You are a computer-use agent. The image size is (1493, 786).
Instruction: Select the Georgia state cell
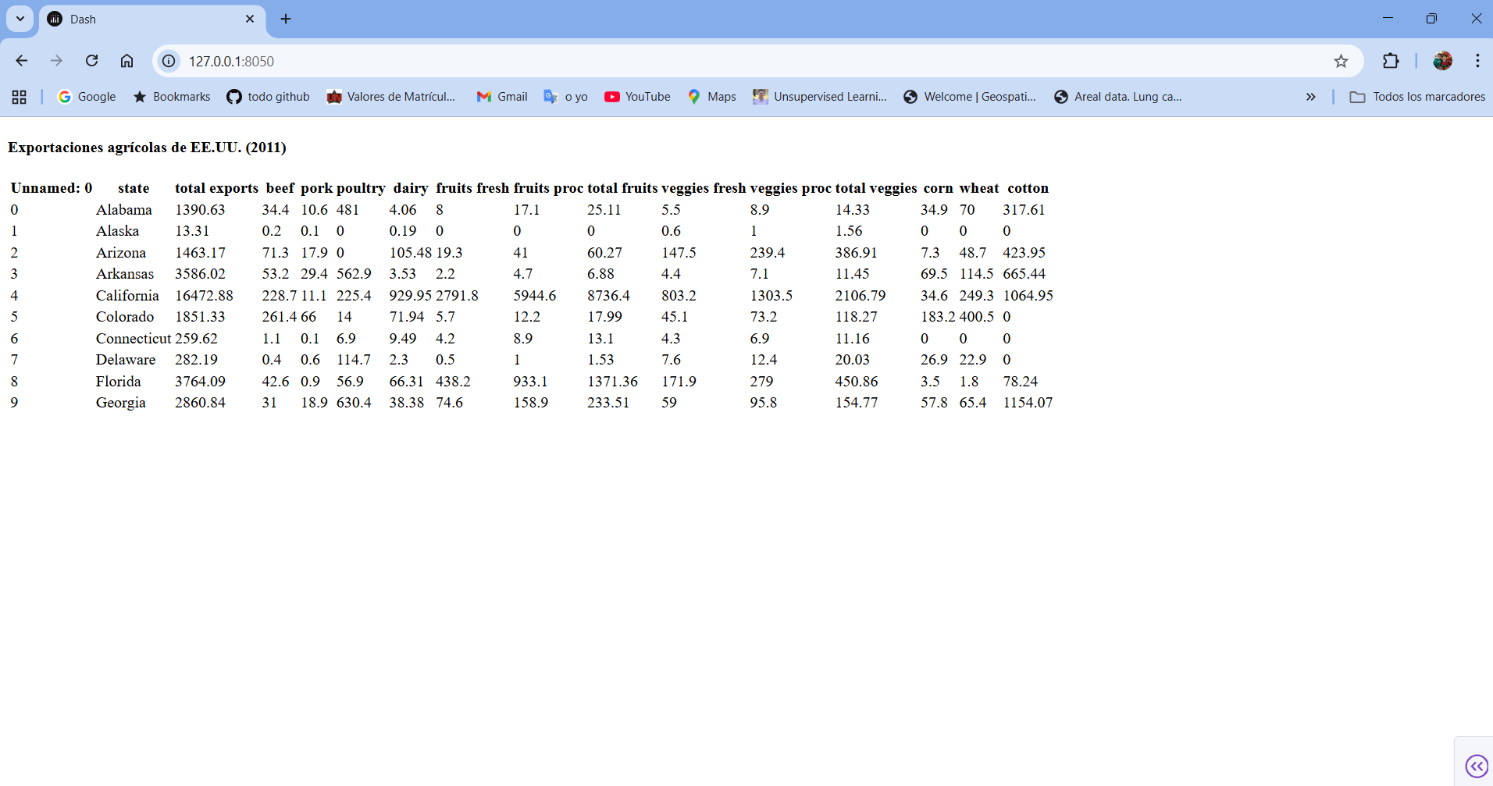(121, 403)
